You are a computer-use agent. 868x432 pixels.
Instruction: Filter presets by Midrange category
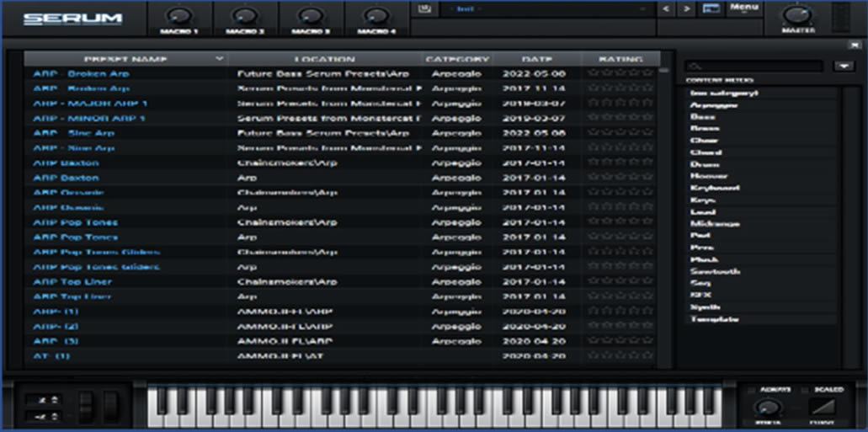click(760, 224)
